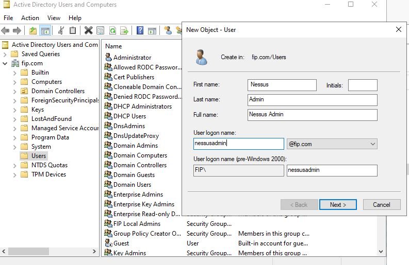
Task: Select ForeignSecurityPrincipals in tree
Action: pos(65,100)
